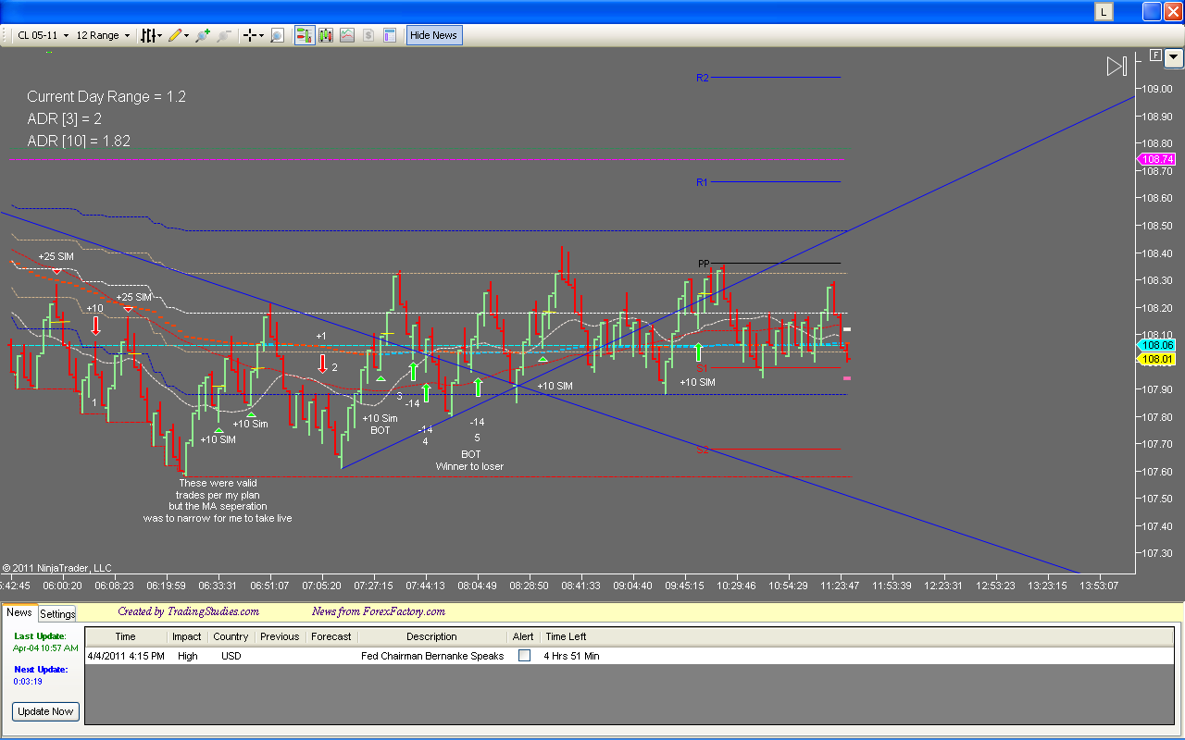Click the magenta 108.74 price marker

(1154, 159)
